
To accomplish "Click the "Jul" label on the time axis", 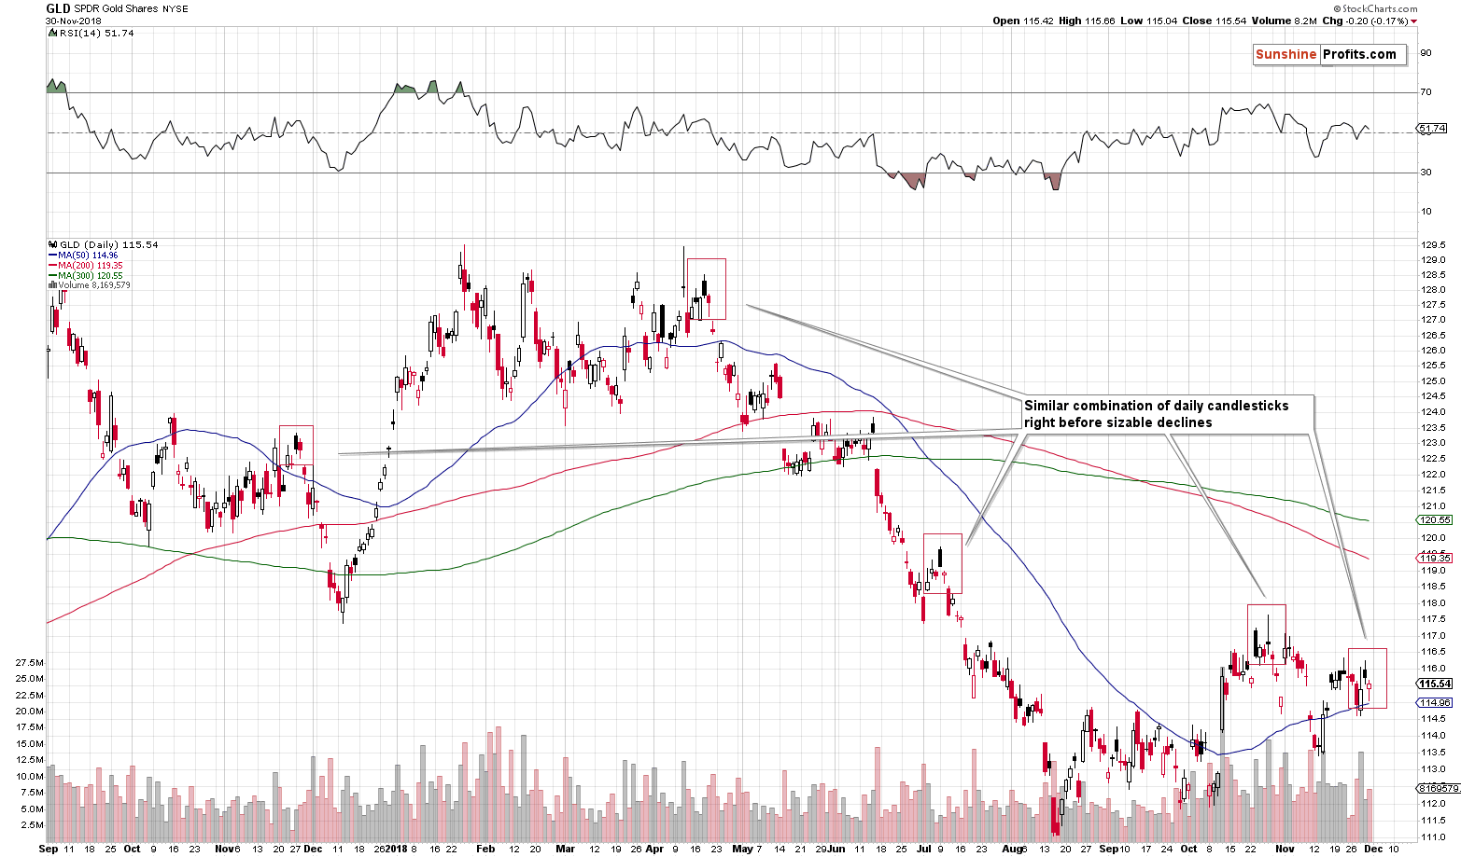I will pos(924,850).
